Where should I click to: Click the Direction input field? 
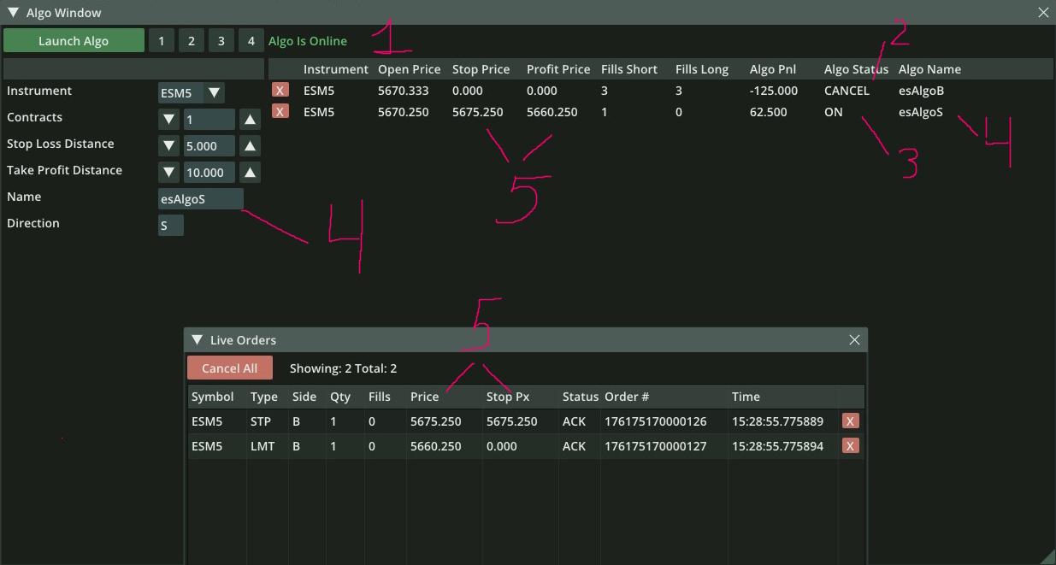coord(170,226)
